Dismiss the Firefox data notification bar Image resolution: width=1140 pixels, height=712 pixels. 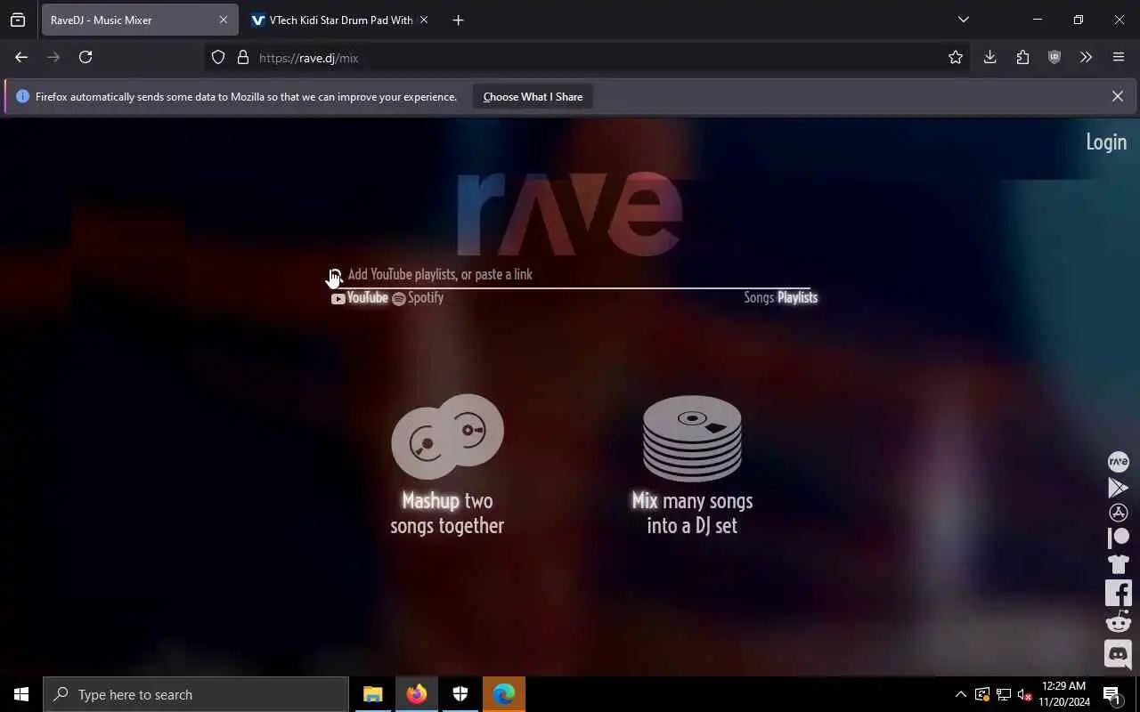coord(1118,96)
